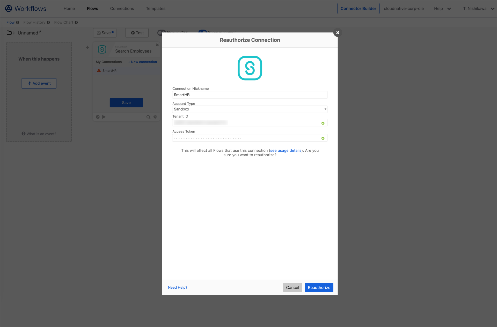Go to Connections in the navigation bar
This screenshot has width=497, height=327.
tap(122, 8)
